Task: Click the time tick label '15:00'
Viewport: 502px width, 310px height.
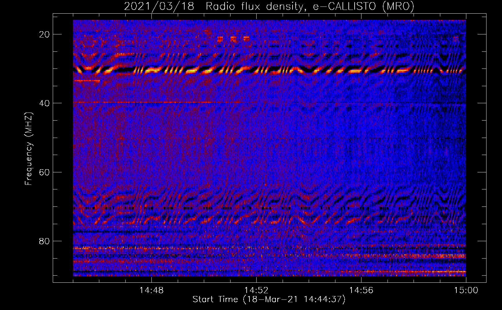Action: click(x=466, y=290)
